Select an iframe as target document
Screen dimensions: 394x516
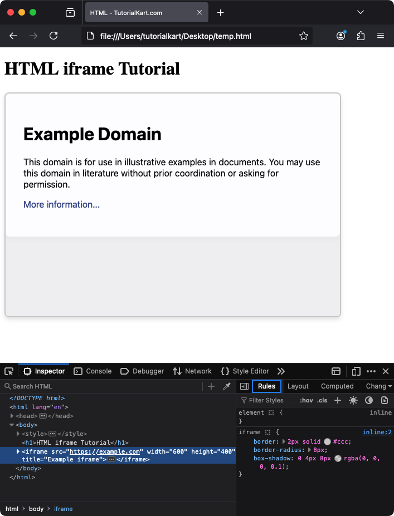[x=335, y=371]
